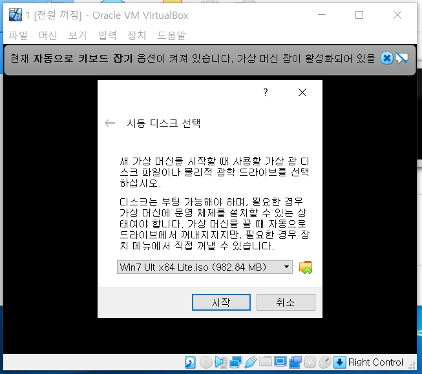Click the mouse integration status icon
Viewport: 422px width, 374px height.
tap(325, 362)
